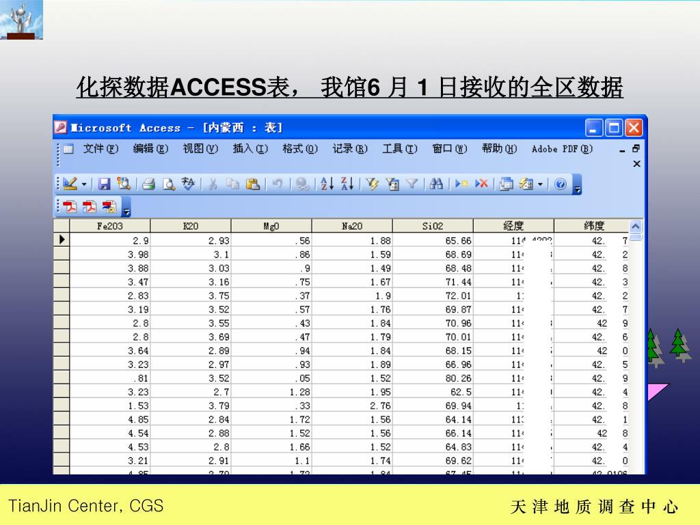The image size is (700, 525).
Task: Click the Fe2O3 cell 4.85
Action: (110, 420)
